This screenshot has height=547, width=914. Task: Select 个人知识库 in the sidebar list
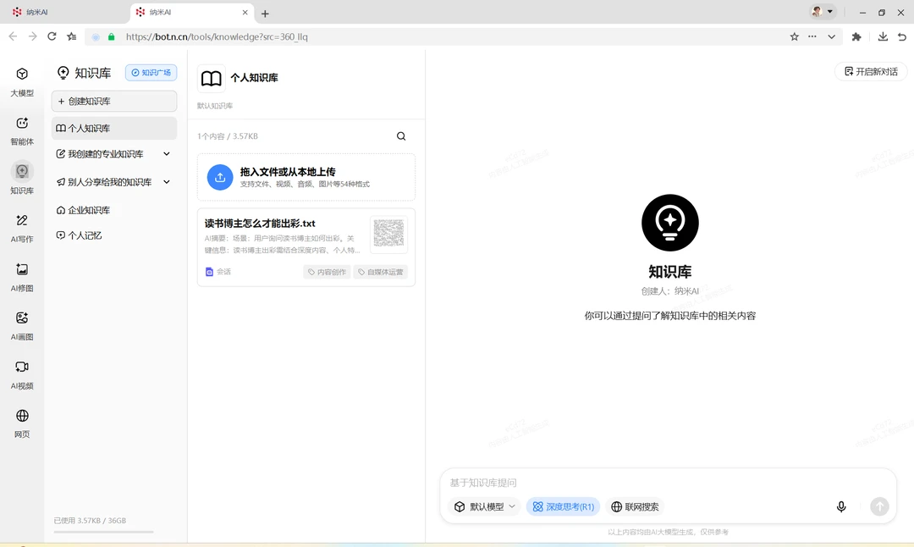point(114,129)
